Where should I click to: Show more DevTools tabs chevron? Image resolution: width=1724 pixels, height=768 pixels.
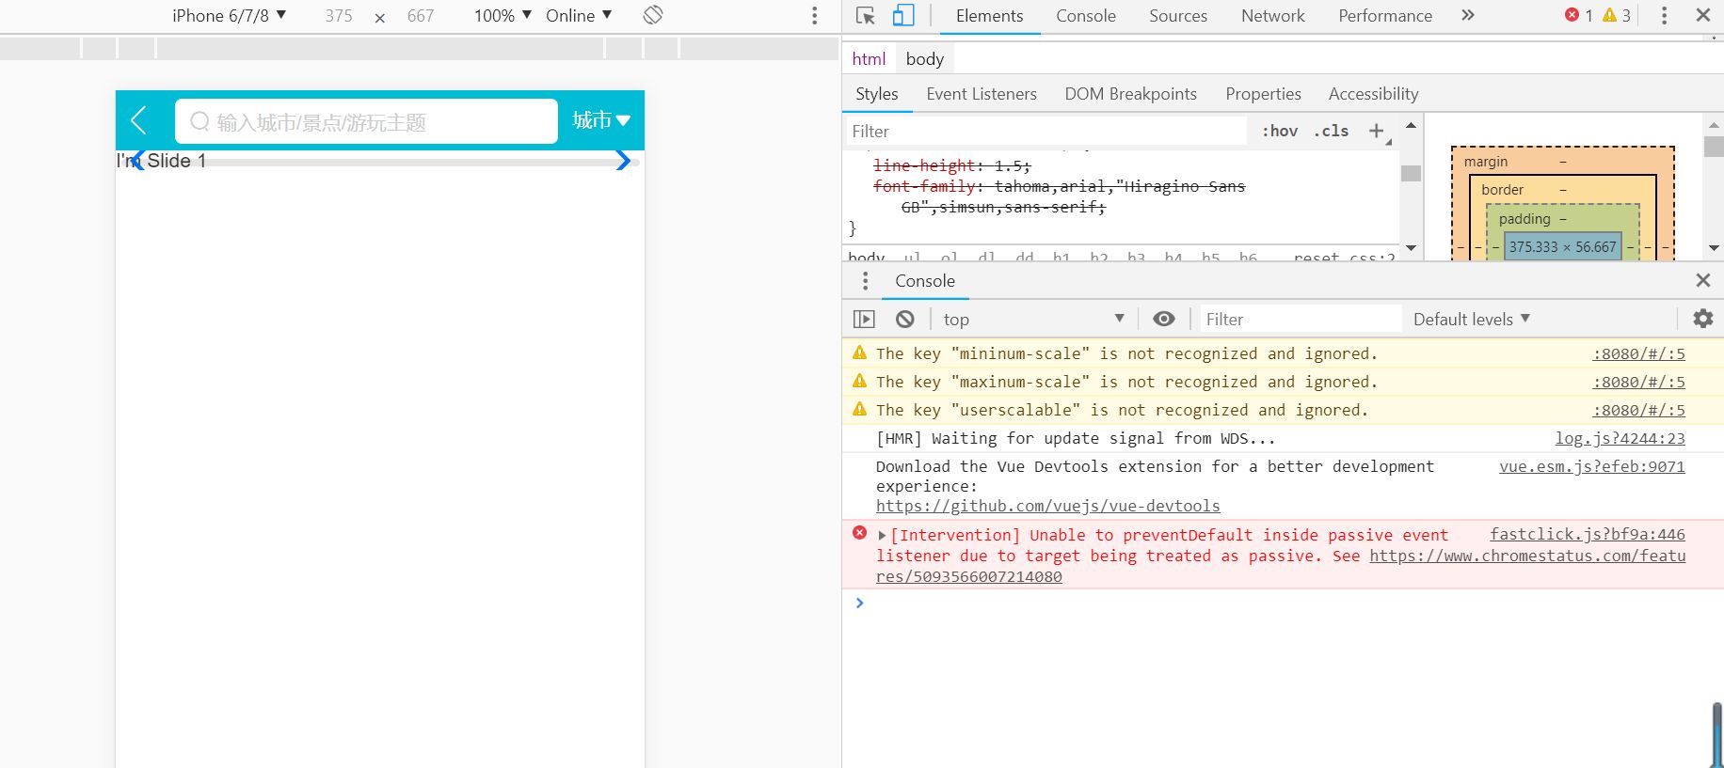1468,15
